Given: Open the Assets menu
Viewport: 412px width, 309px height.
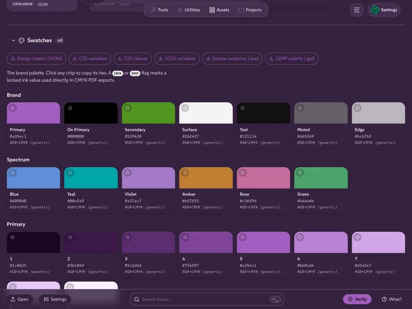Looking at the screenshot, I should 219,10.
